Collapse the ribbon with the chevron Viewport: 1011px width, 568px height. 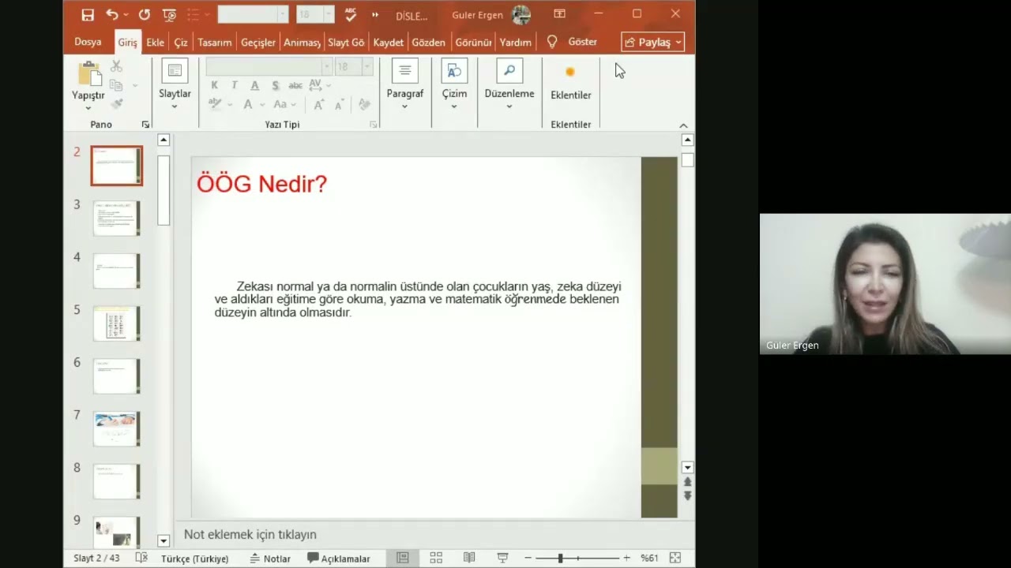click(684, 125)
